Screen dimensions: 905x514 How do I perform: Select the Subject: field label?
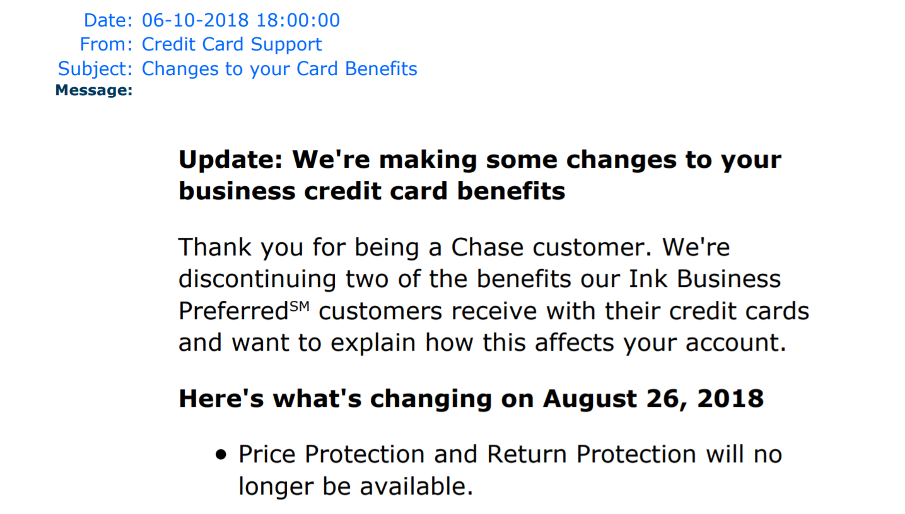click(x=95, y=68)
